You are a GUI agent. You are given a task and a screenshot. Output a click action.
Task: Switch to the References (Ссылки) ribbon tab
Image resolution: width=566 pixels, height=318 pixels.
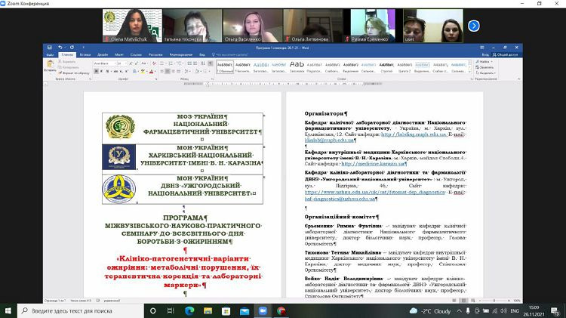point(136,54)
